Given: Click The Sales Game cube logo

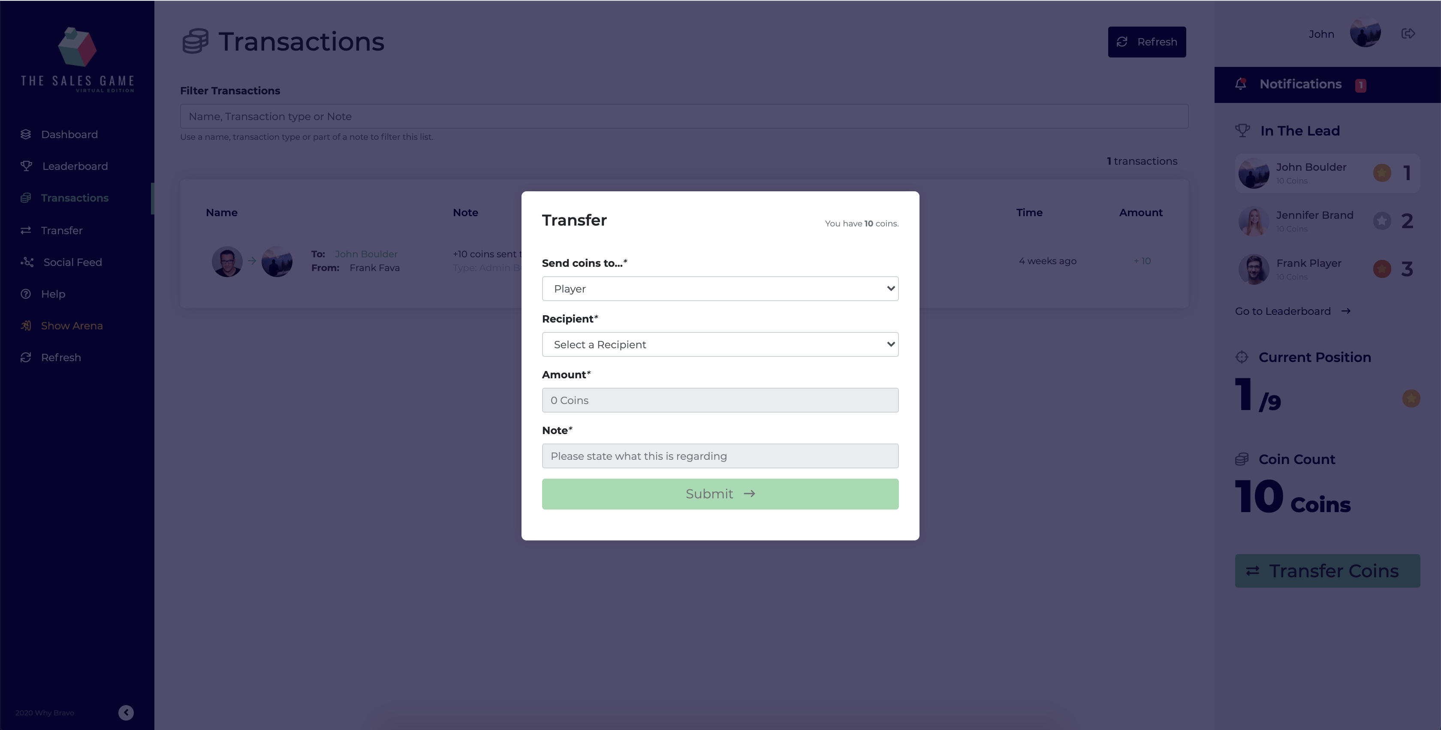Looking at the screenshot, I should click(77, 47).
